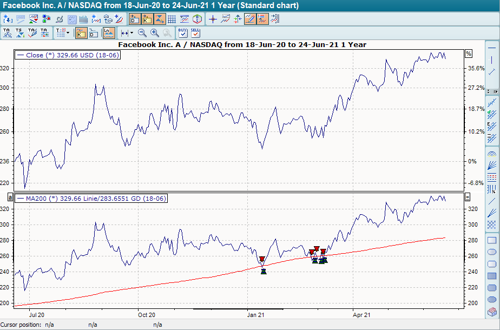Click the MA200 legend box
Image resolution: width=500 pixels, height=330 pixels.
(92, 198)
